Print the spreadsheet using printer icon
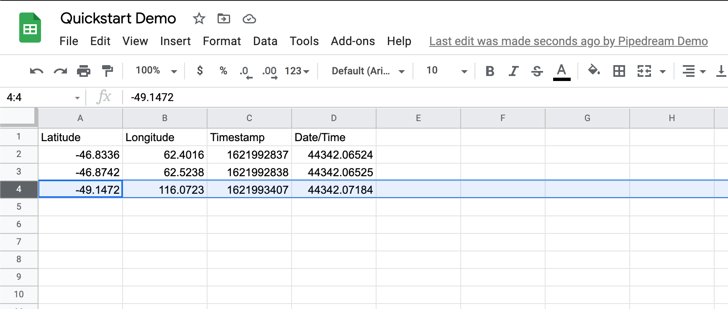Image resolution: width=728 pixels, height=309 pixels. coord(84,71)
